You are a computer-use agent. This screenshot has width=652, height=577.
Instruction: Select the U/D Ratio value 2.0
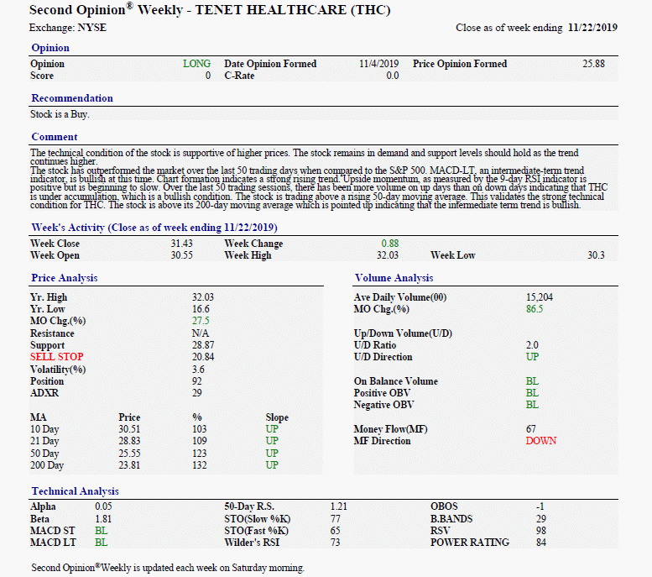[532, 345]
